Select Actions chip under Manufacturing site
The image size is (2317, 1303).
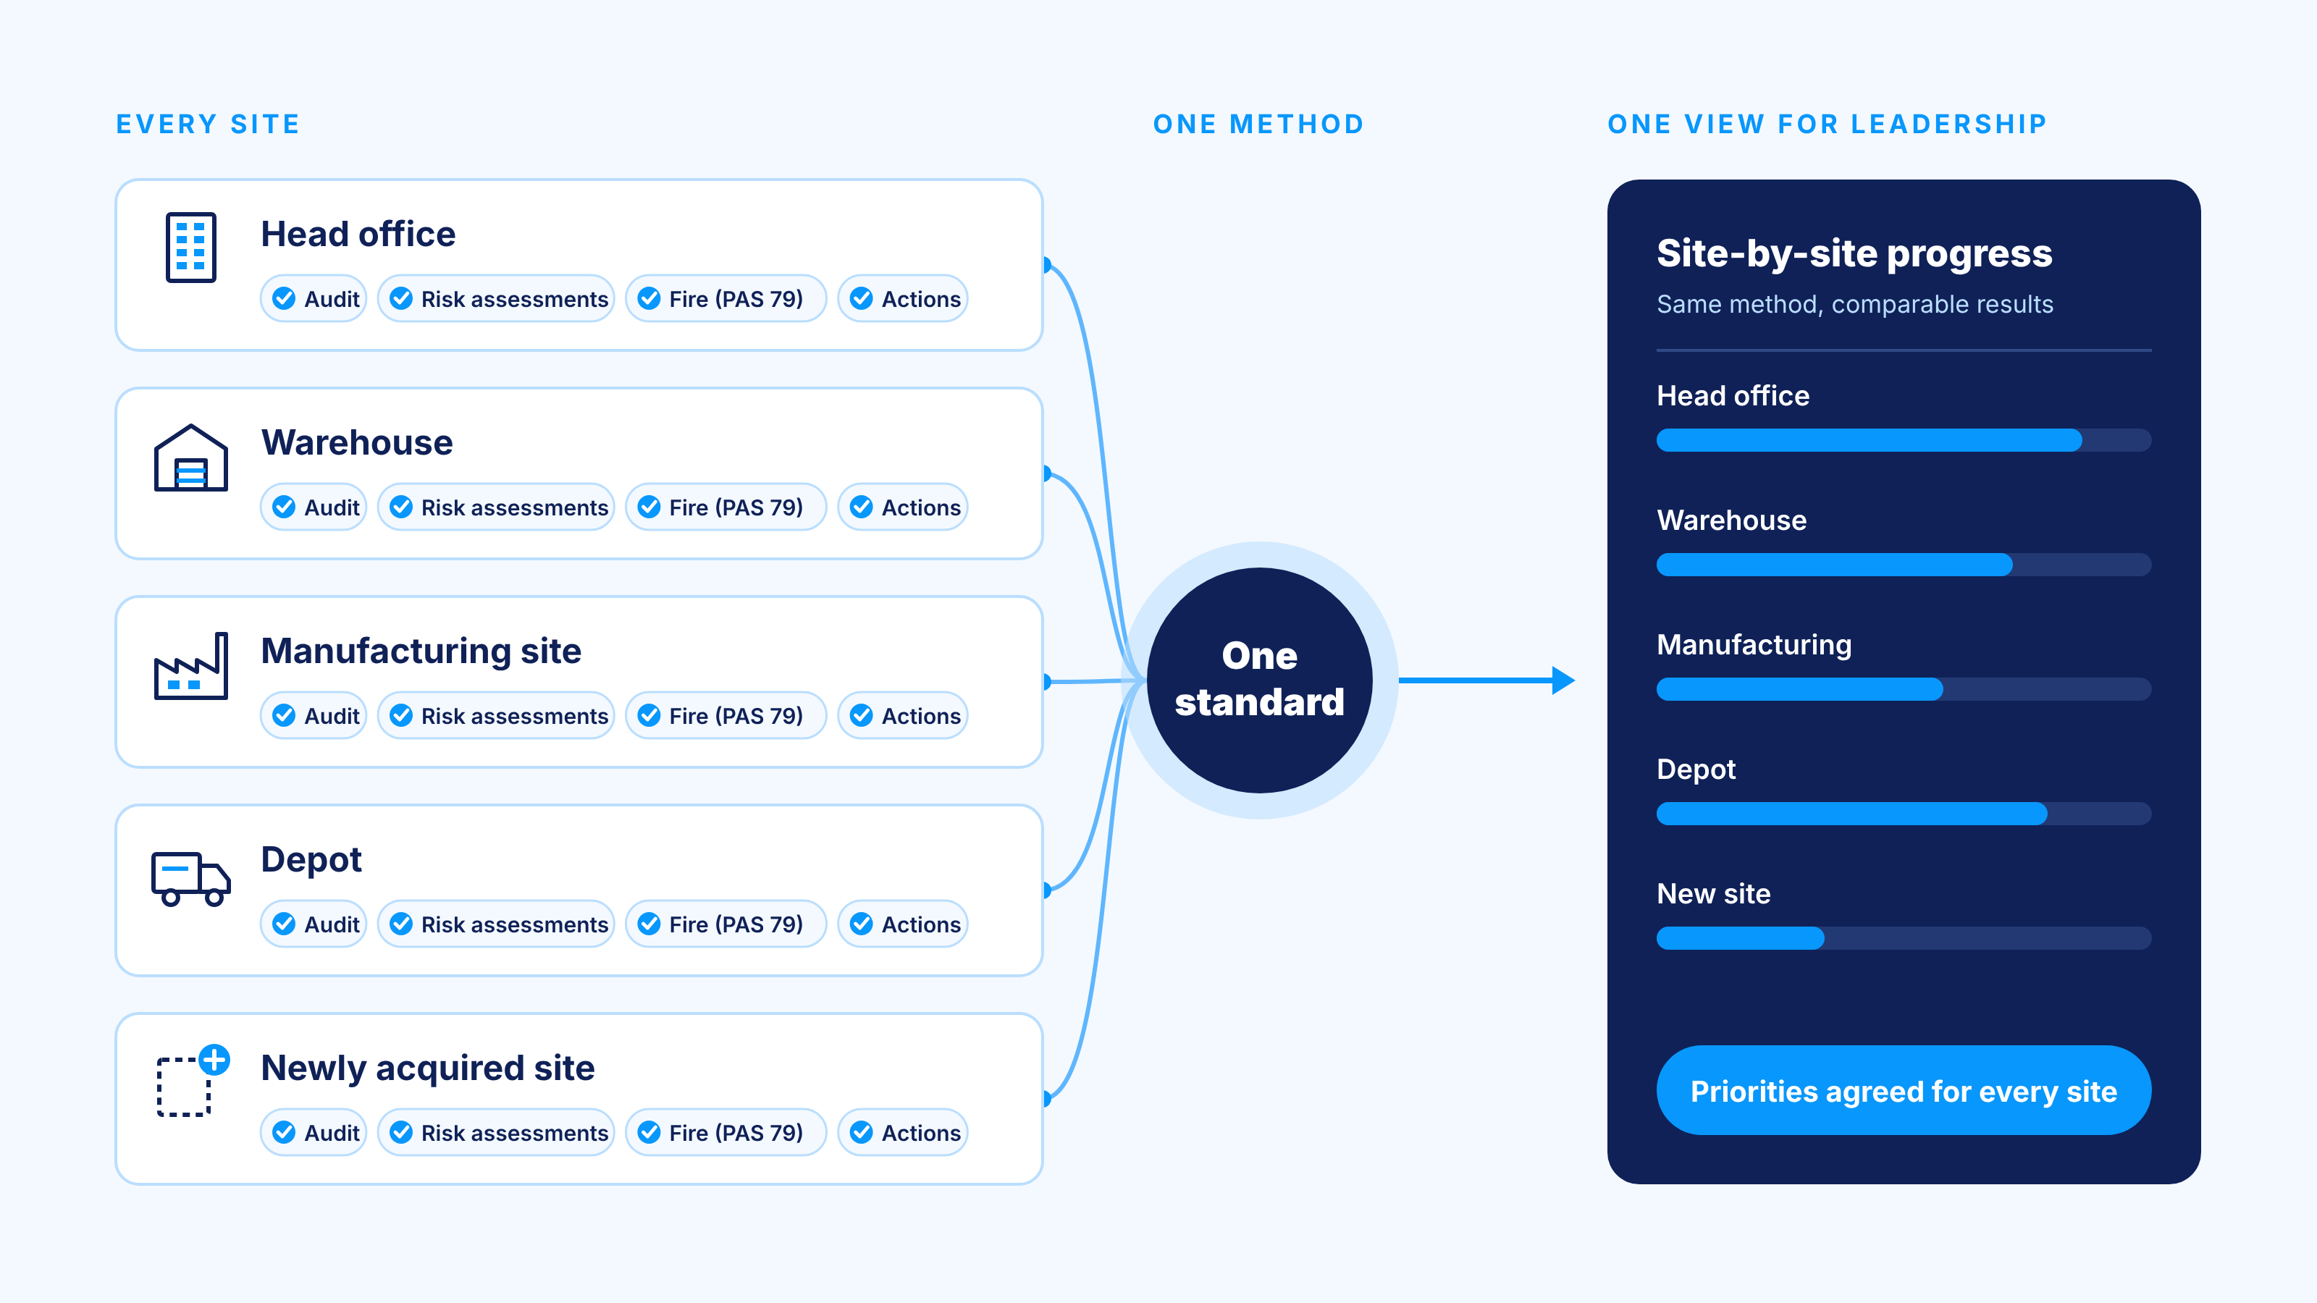pyautogui.click(x=902, y=716)
